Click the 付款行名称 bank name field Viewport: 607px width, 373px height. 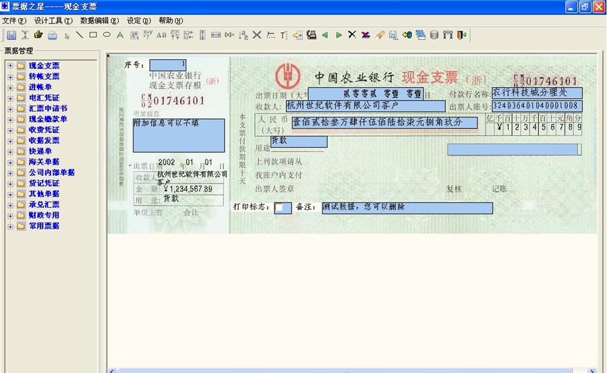tap(537, 92)
